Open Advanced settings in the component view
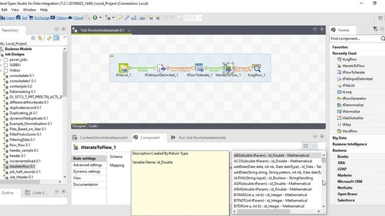This screenshot has width=385, height=216. click(88, 165)
